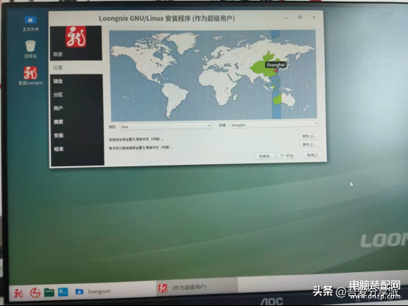Launch the red browser icon in taskbar

(x=35, y=293)
